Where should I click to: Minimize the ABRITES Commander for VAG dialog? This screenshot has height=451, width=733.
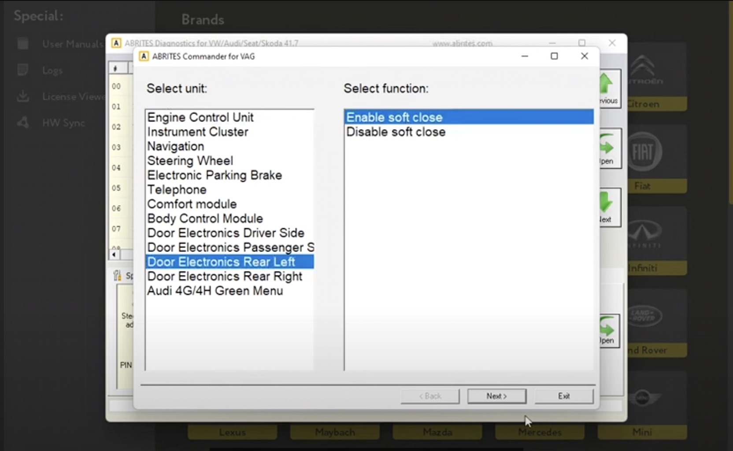pyautogui.click(x=525, y=56)
